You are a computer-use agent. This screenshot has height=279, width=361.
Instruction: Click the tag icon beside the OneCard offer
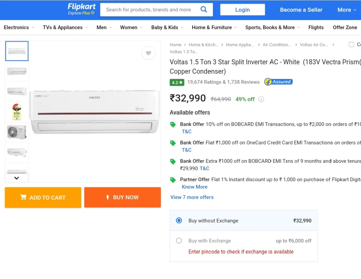click(x=173, y=143)
